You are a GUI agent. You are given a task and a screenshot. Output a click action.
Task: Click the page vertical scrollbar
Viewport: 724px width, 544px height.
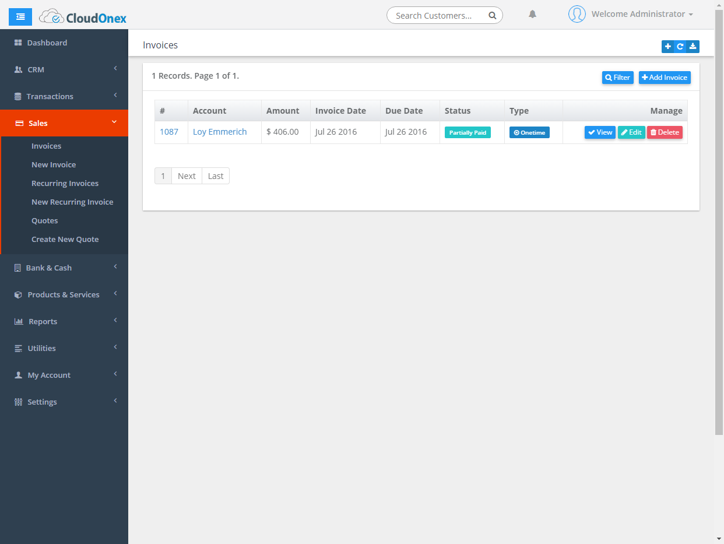pyautogui.click(x=719, y=222)
